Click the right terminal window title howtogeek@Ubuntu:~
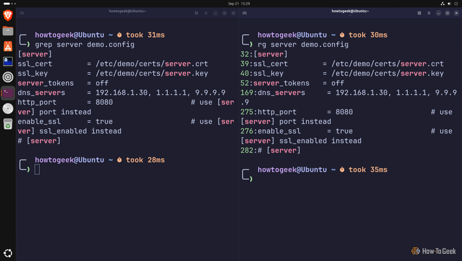The height and width of the screenshot is (261, 462). tap(350, 11)
